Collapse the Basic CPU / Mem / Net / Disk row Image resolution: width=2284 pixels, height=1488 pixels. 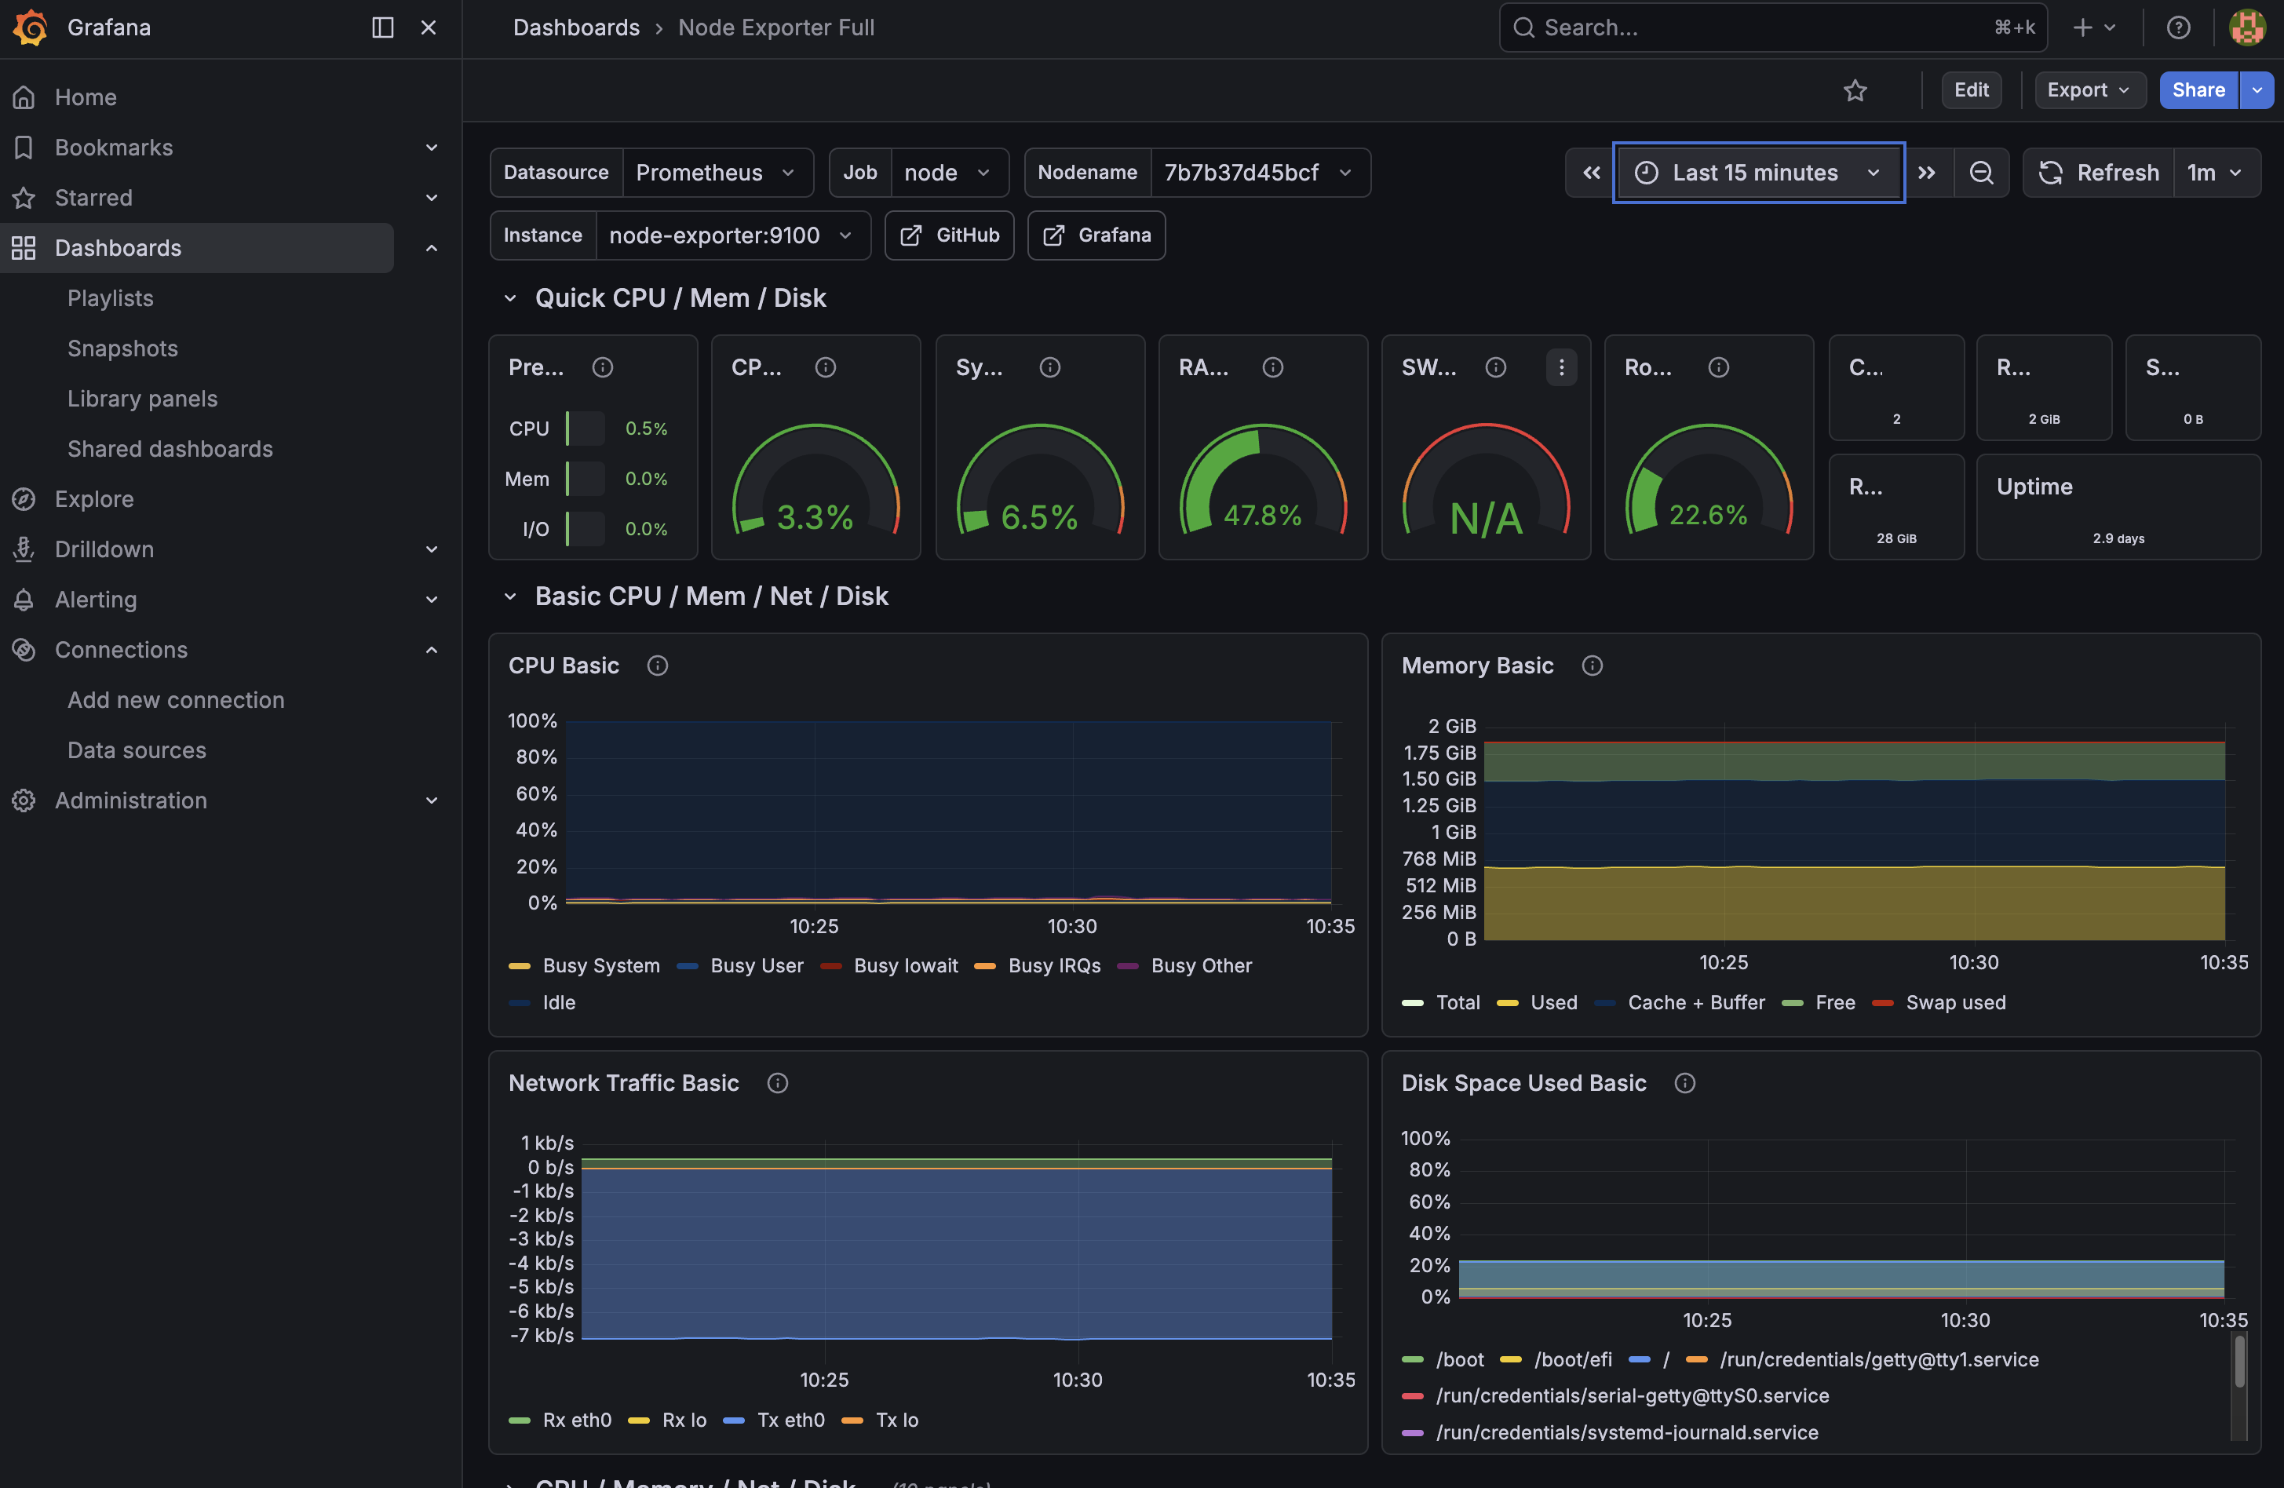tap(510, 596)
